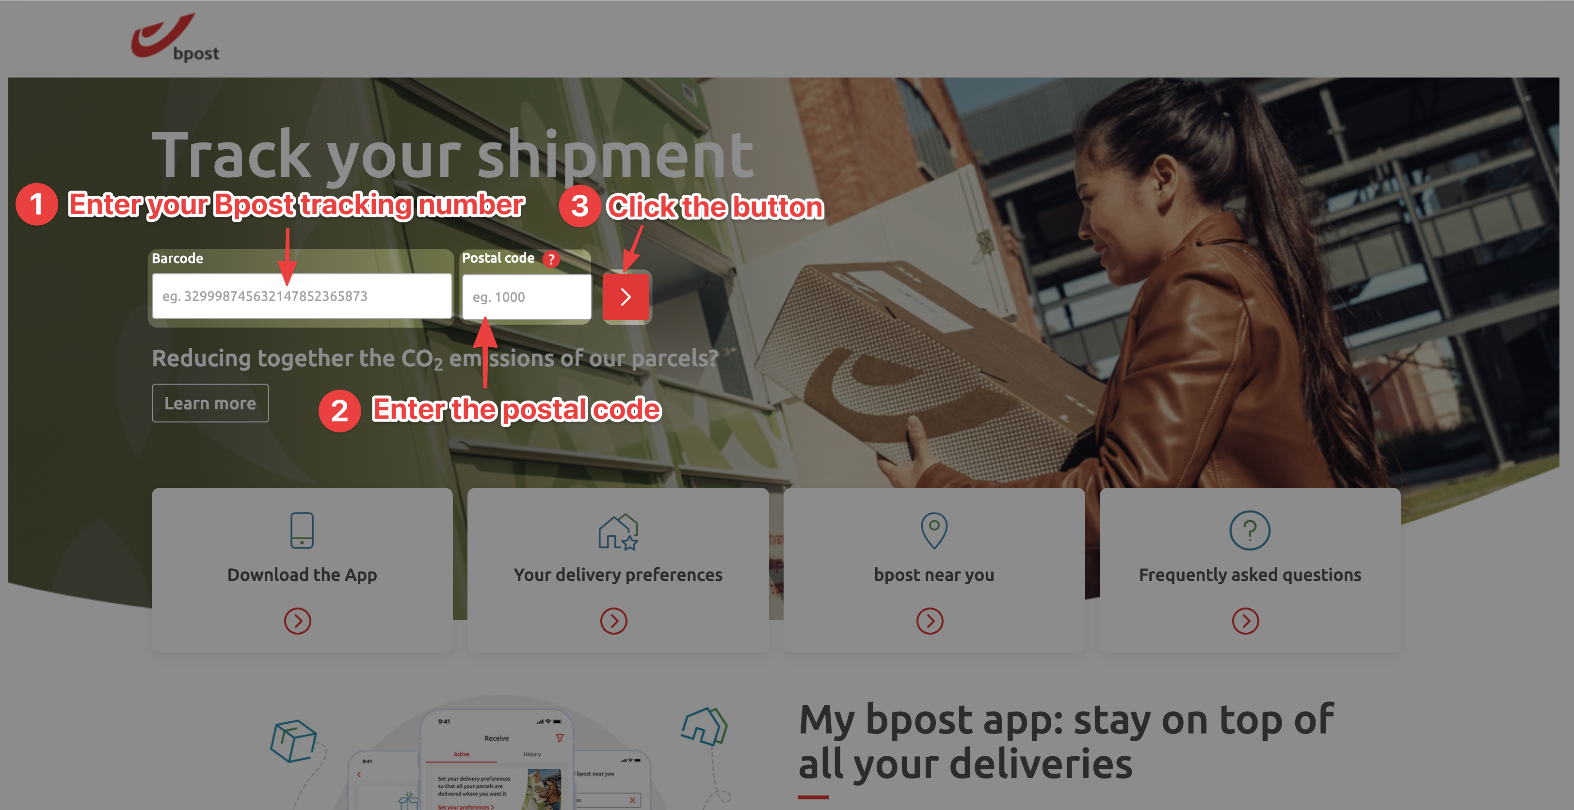Image resolution: width=1574 pixels, height=810 pixels.
Task: Click the Track your shipment heading
Action: [x=452, y=156]
